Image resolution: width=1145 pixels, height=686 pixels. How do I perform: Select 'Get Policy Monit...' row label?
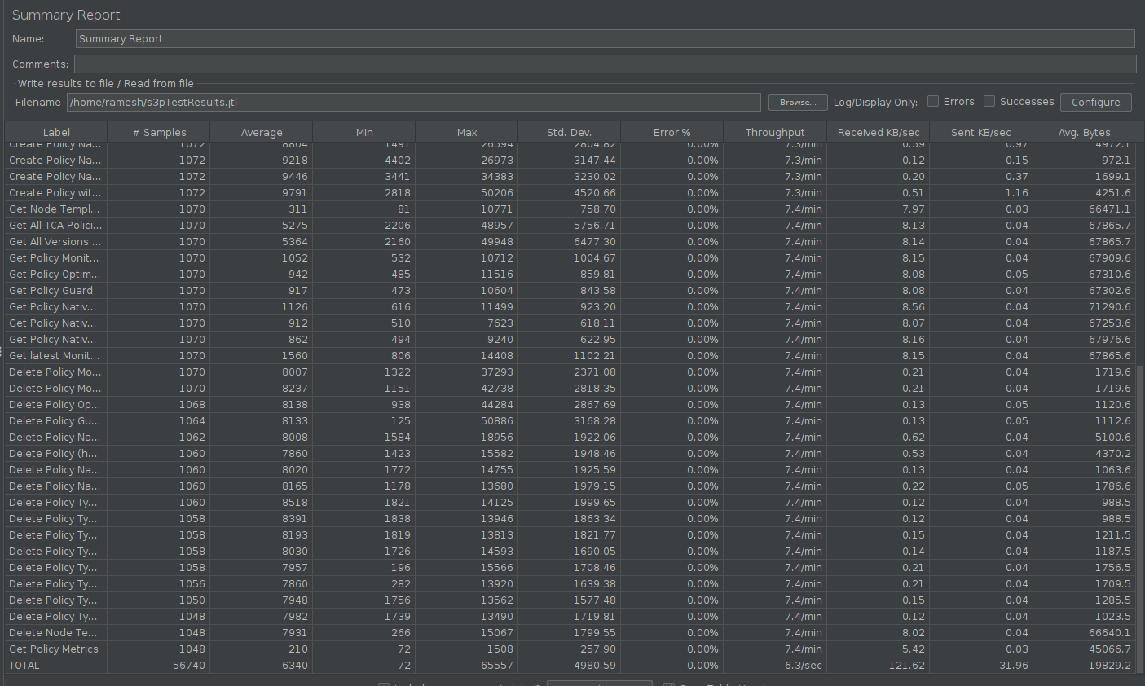[54, 258]
